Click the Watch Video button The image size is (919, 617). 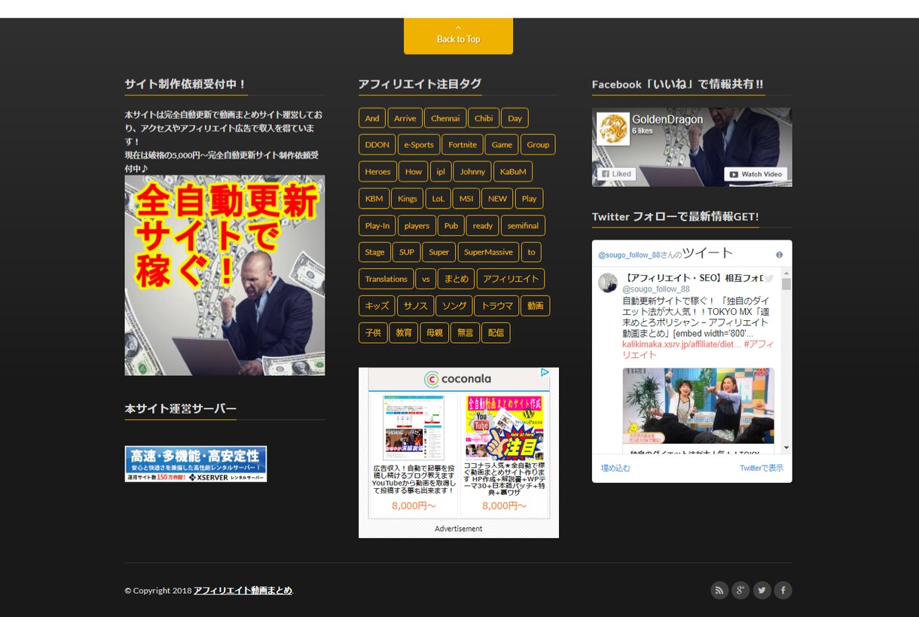click(x=756, y=174)
